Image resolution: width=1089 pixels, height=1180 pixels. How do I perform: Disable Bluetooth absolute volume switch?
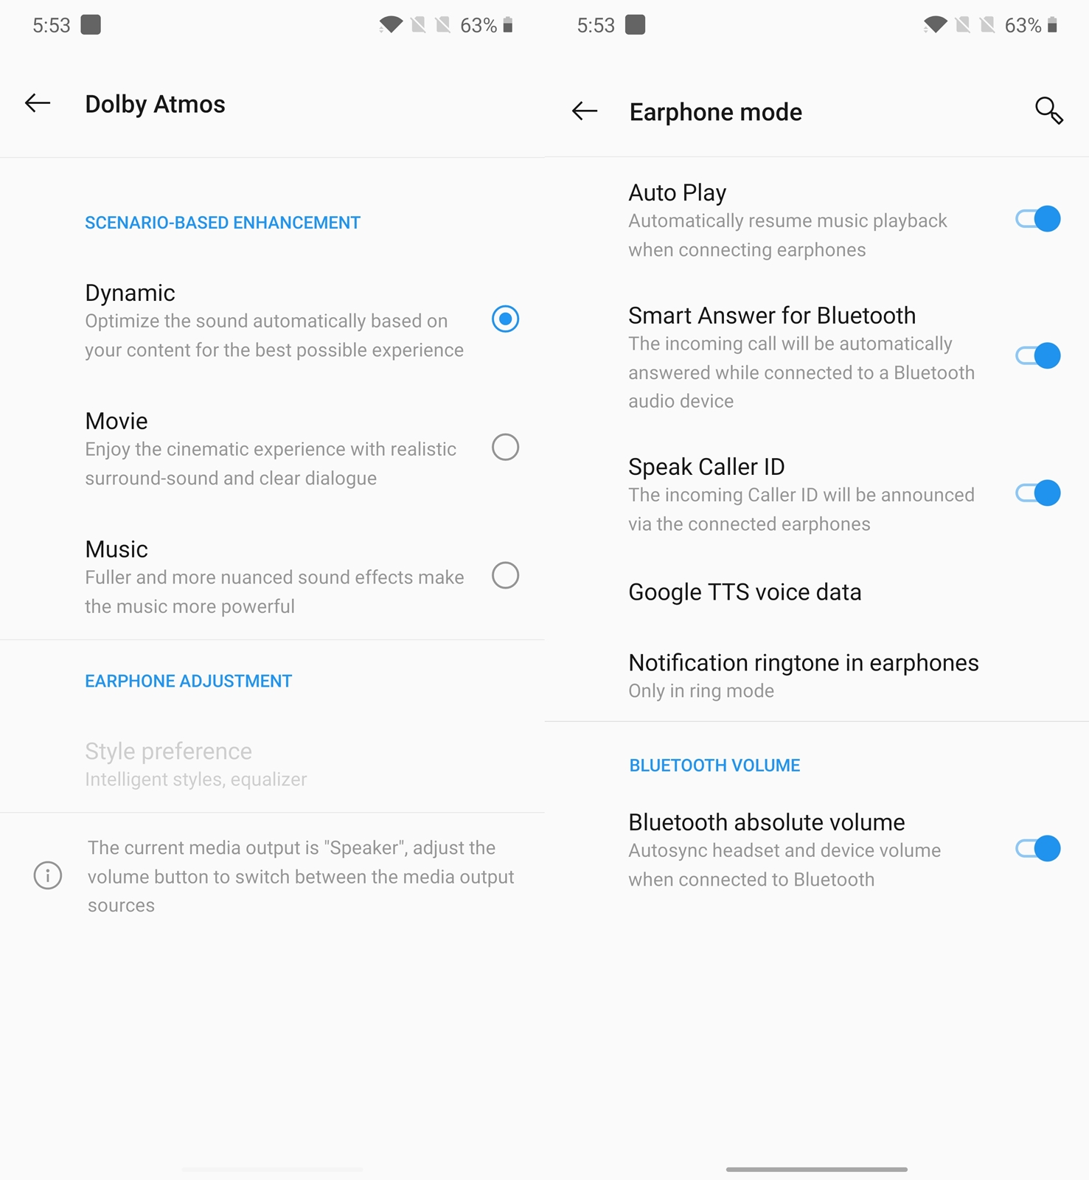[x=1038, y=849]
